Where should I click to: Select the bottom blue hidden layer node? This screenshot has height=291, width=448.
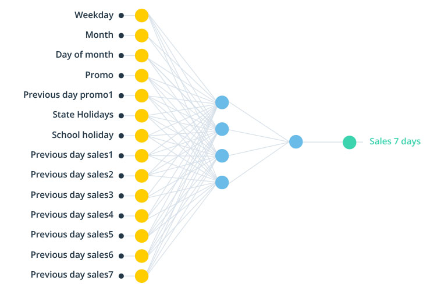click(x=222, y=182)
